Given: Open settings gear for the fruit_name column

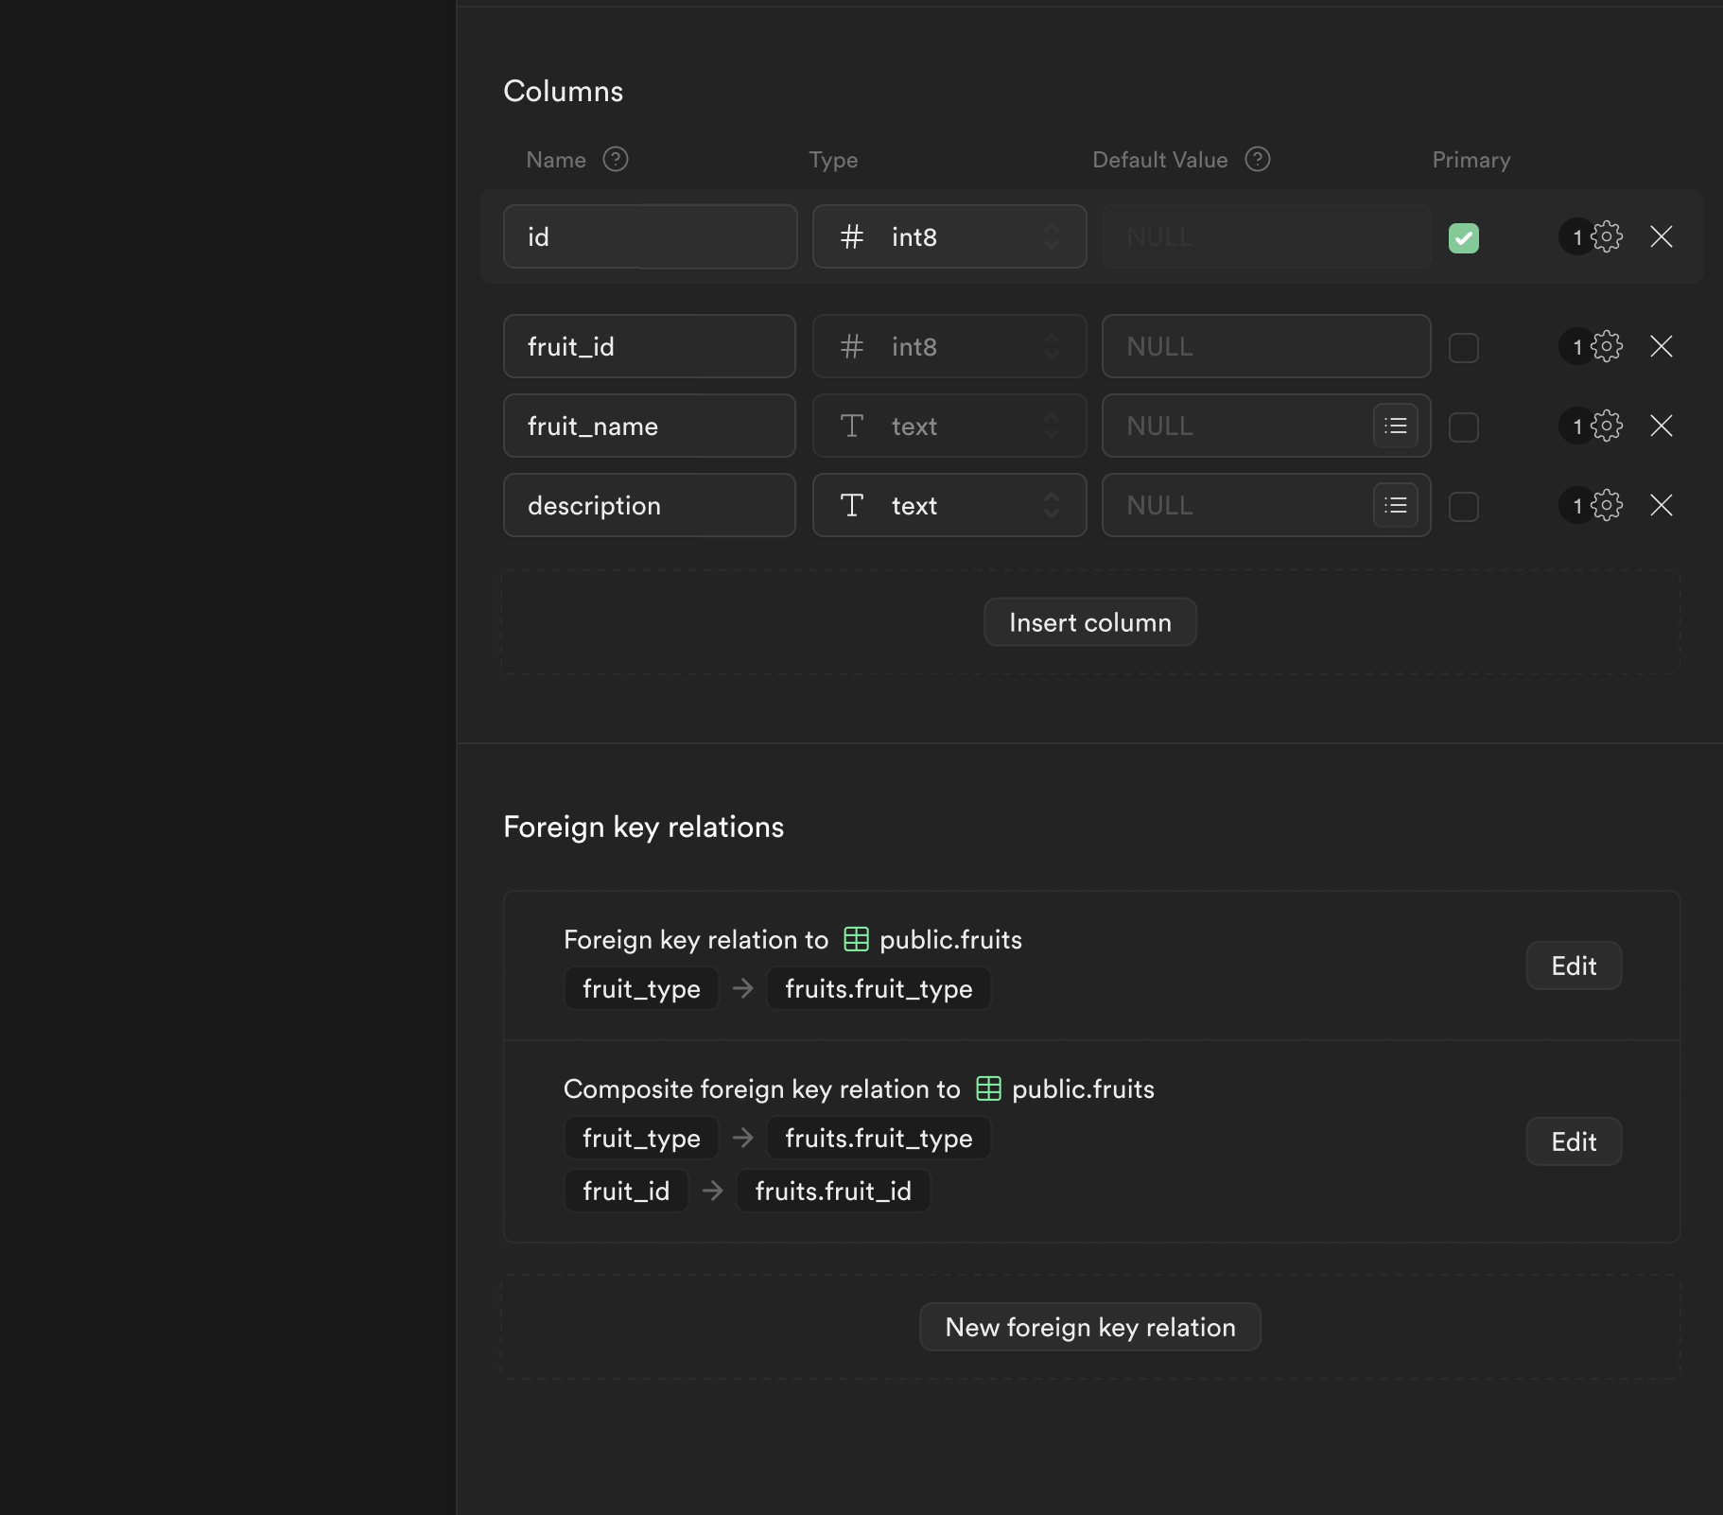Looking at the screenshot, I should click(1608, 426).
